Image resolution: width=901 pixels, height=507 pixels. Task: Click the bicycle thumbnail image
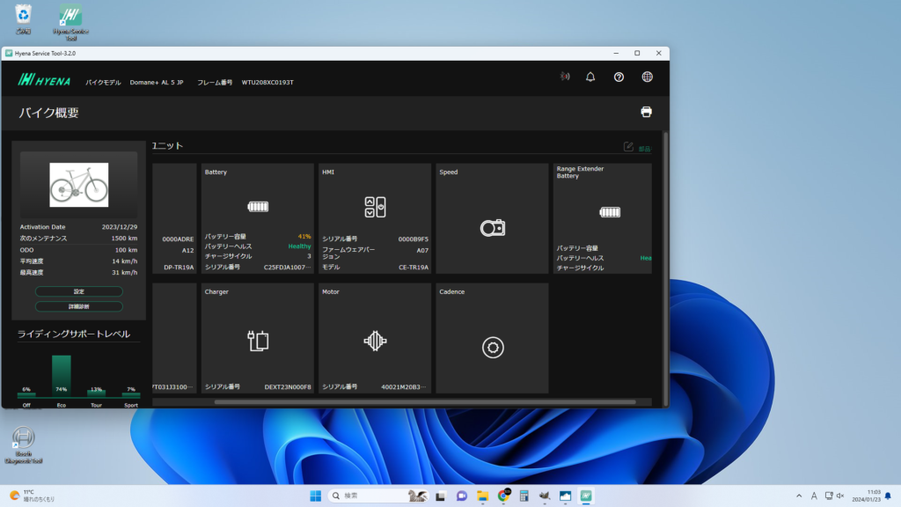coord(79,185)
